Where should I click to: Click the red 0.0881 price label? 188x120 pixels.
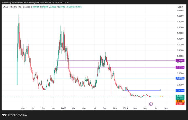180,104
